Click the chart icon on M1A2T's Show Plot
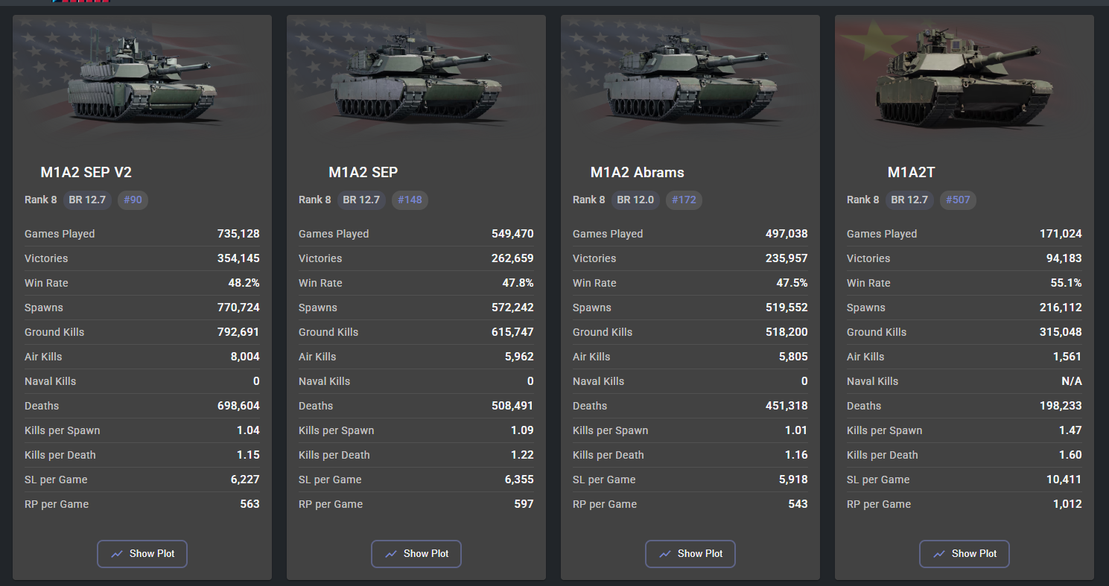The height and width of the screenshot is (586, 1109). [x=939, y=554]
